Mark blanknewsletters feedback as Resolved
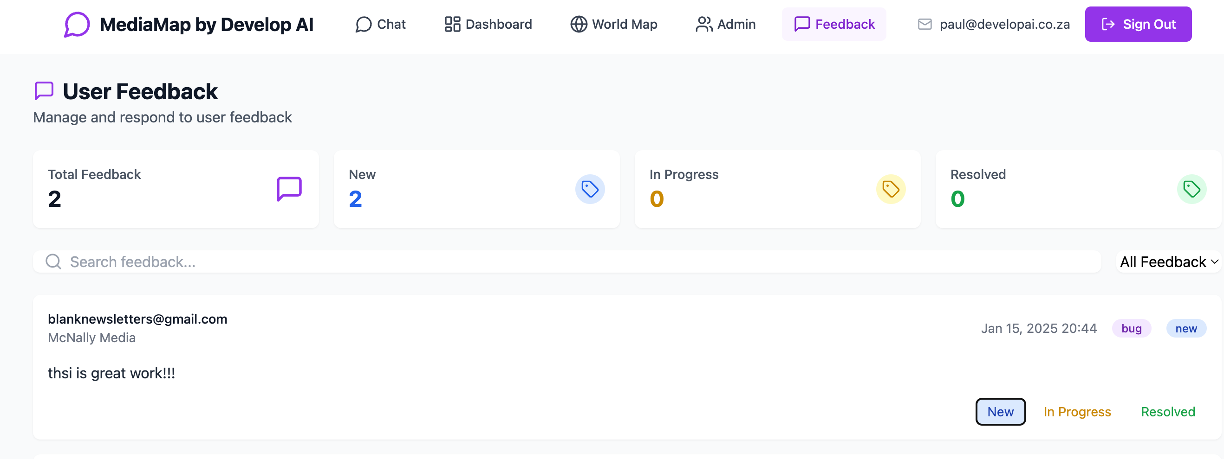This screenshot has height=459, width=1224. 1168,412
